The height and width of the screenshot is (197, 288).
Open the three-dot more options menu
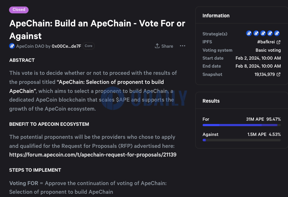coord(182,46)
